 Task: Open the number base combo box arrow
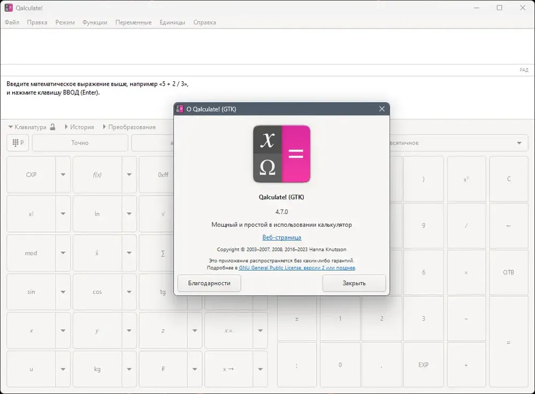(519, 143)
